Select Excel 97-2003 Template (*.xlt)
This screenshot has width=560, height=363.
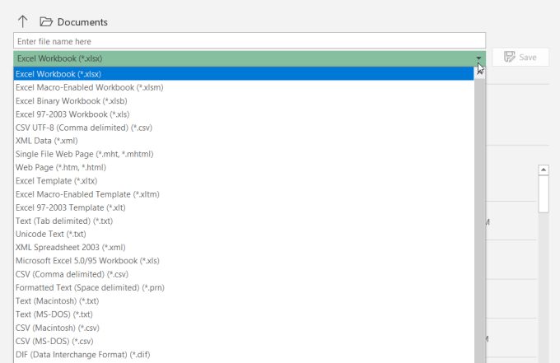pyautogui.click(x=244, y=207)
